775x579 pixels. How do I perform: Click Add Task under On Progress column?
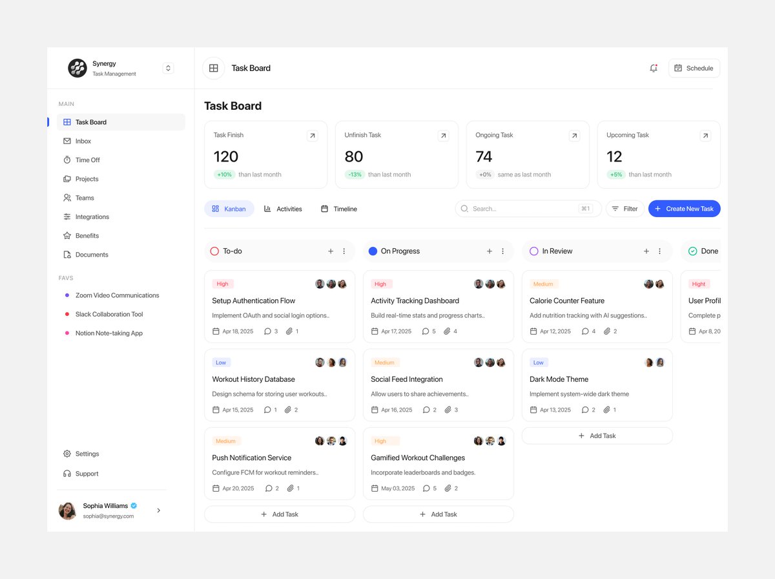point(439,514)
